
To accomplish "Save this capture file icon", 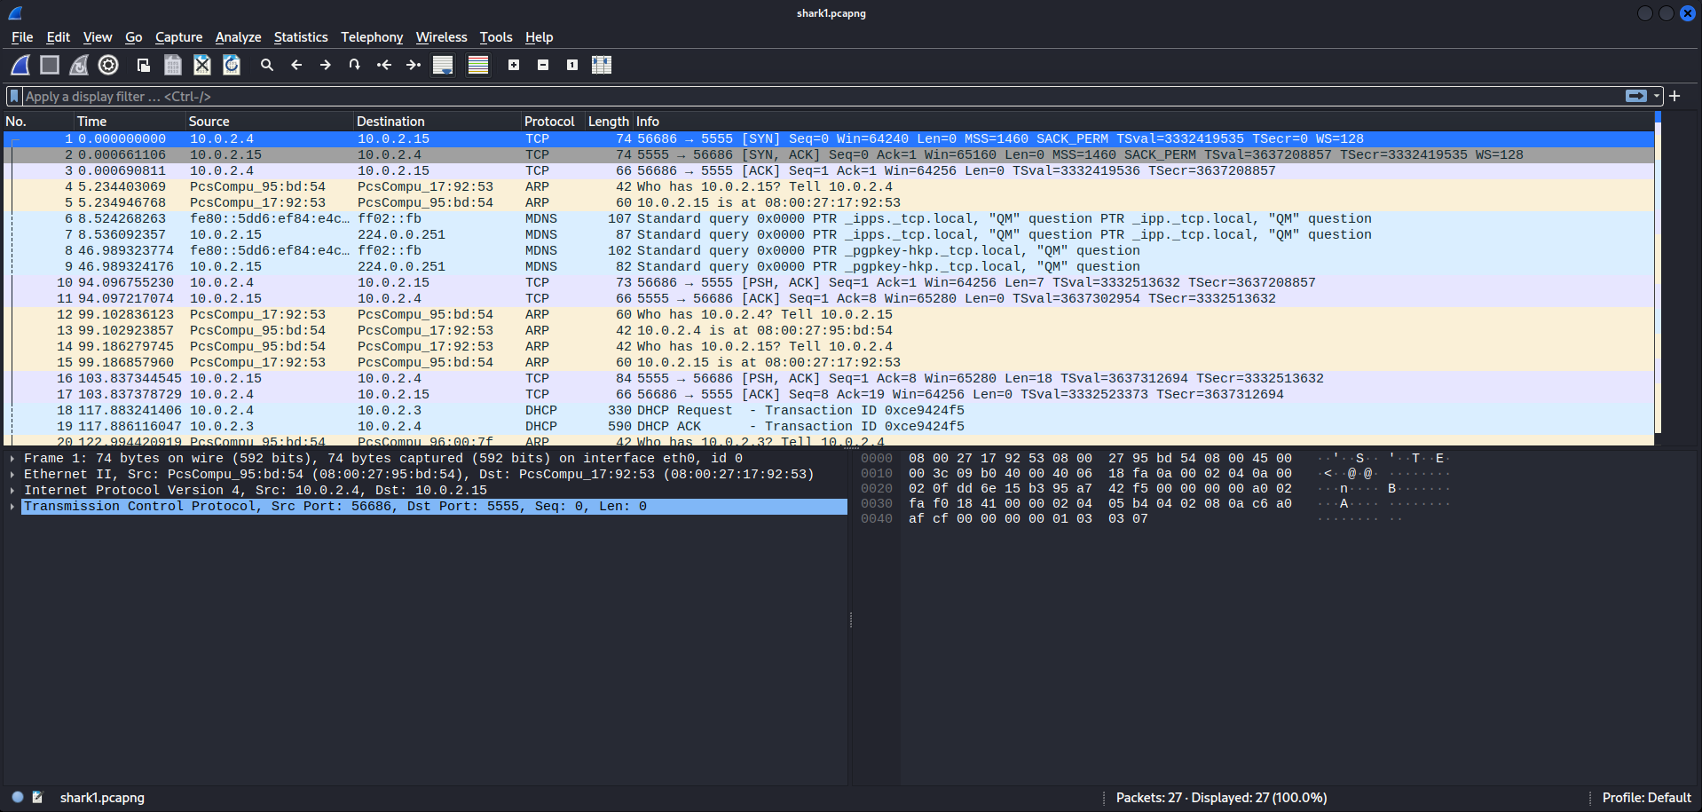I will [173, 65].
